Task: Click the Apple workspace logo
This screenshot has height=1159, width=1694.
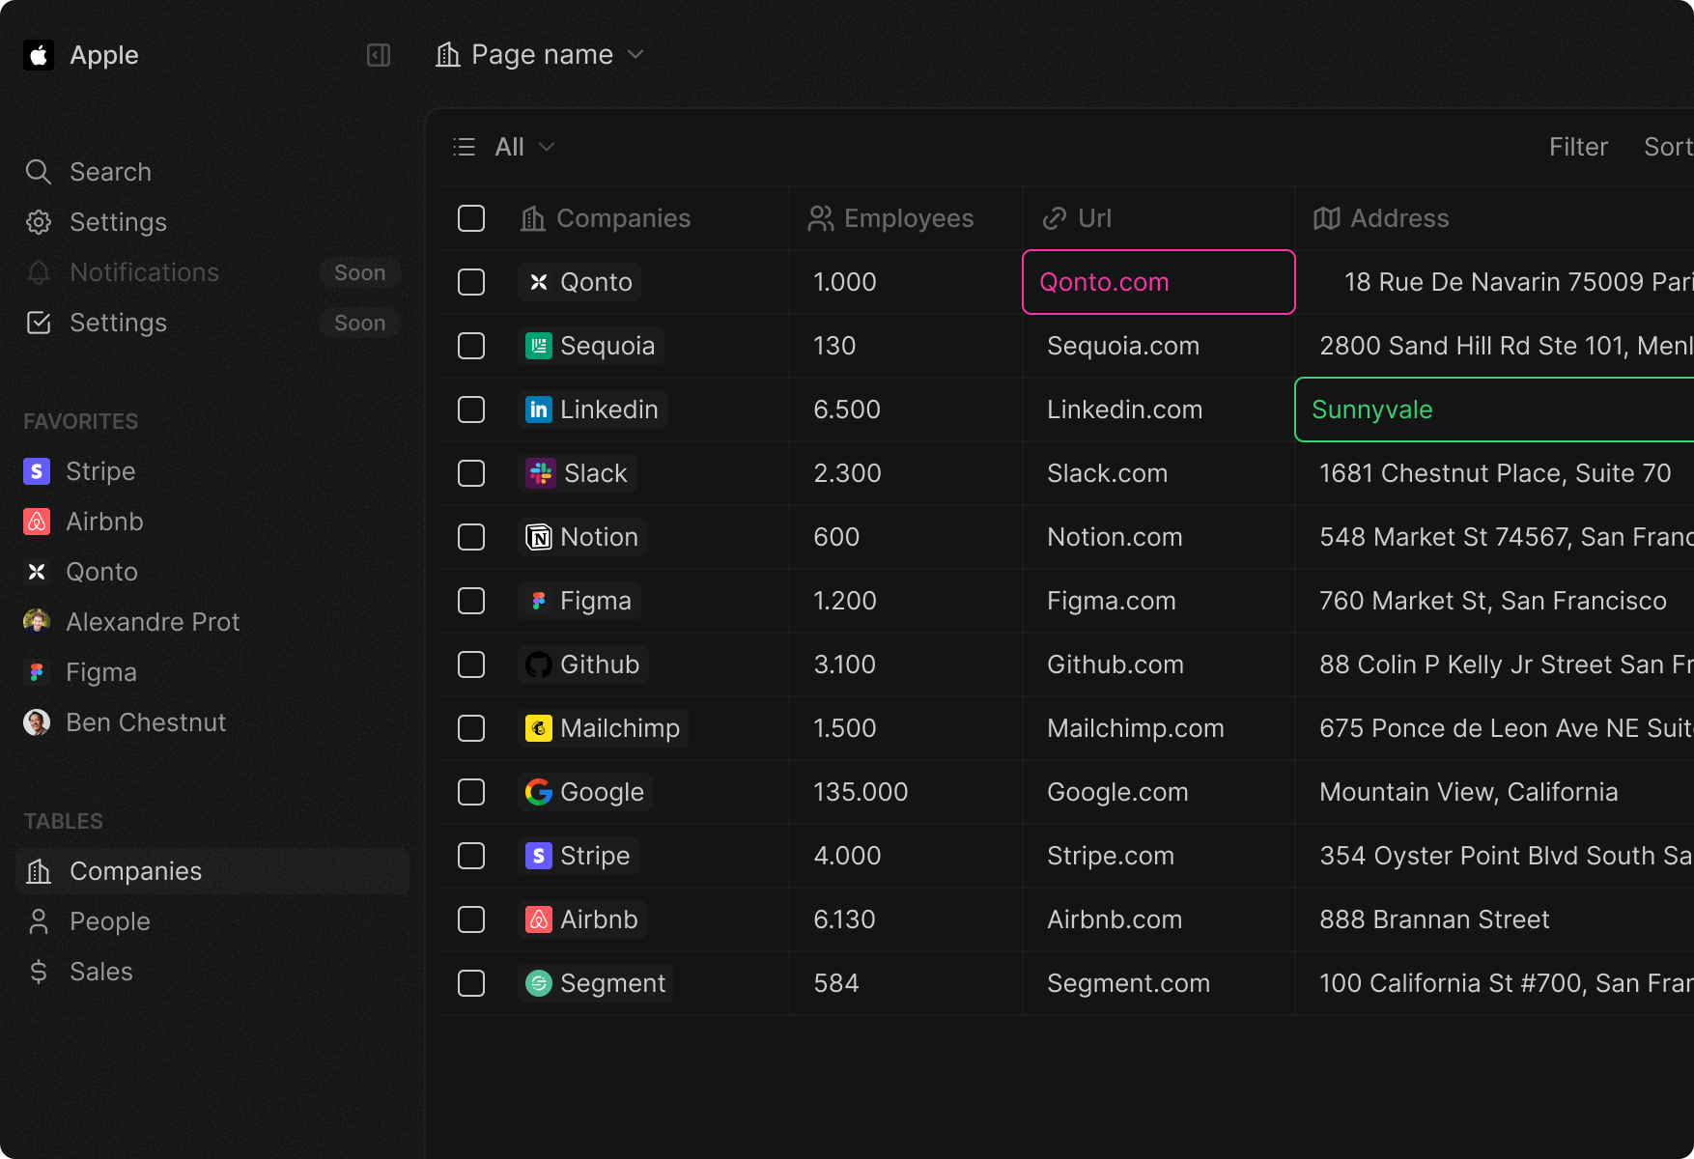Action: click(x=39, y=55)
